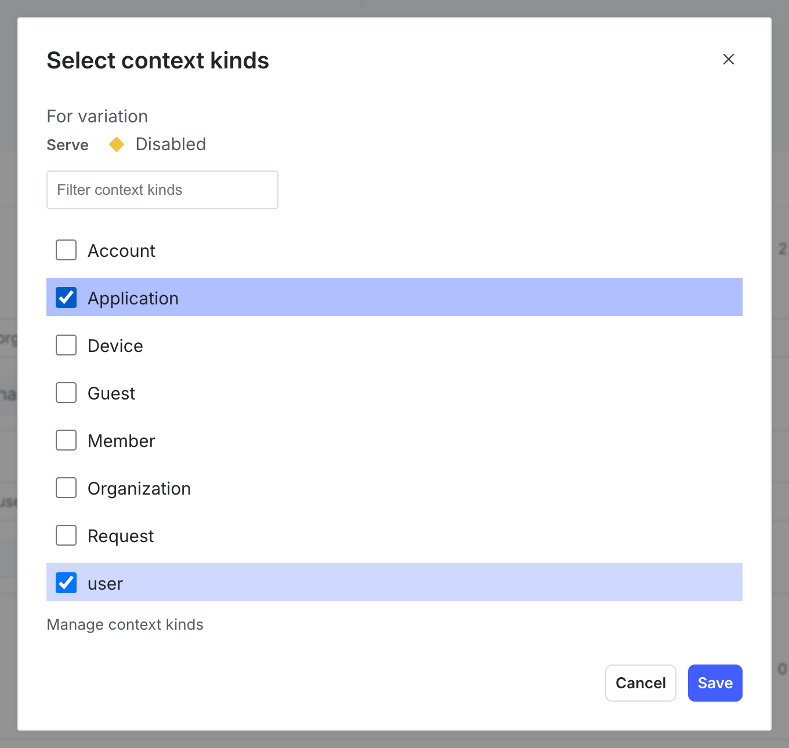The height and width of the screenshot is (748, 789).
Task: Cancel the context kind selection
Action: pos(640,683)
